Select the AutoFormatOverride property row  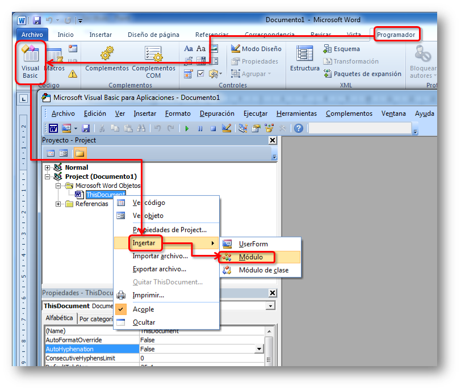pos(154,341)
